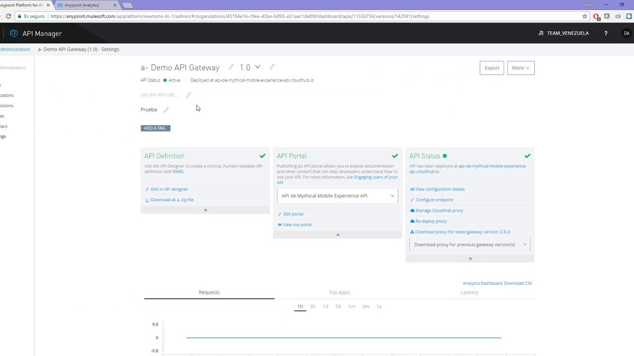The width and height of the screenshot is (634, 356).
Task: Open help question mark icon
Action: 606,33
